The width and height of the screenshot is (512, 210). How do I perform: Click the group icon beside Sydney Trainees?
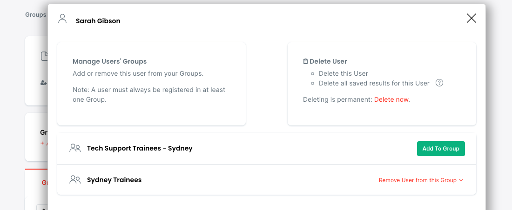point(75,179)
